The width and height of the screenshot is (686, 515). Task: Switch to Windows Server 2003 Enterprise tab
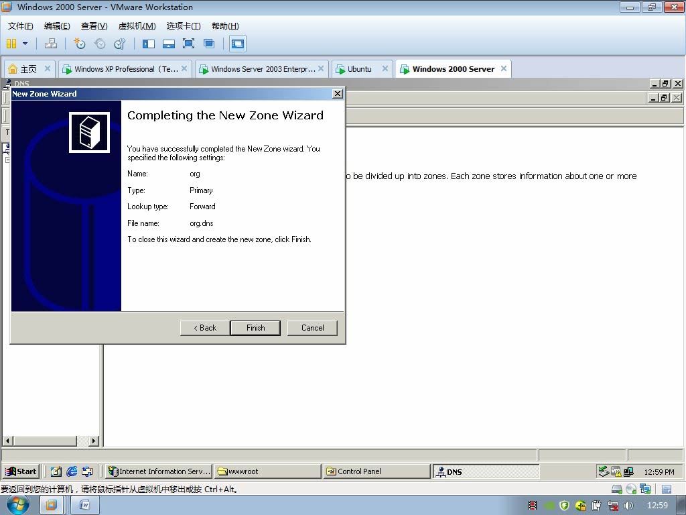[x=263, y=69]
